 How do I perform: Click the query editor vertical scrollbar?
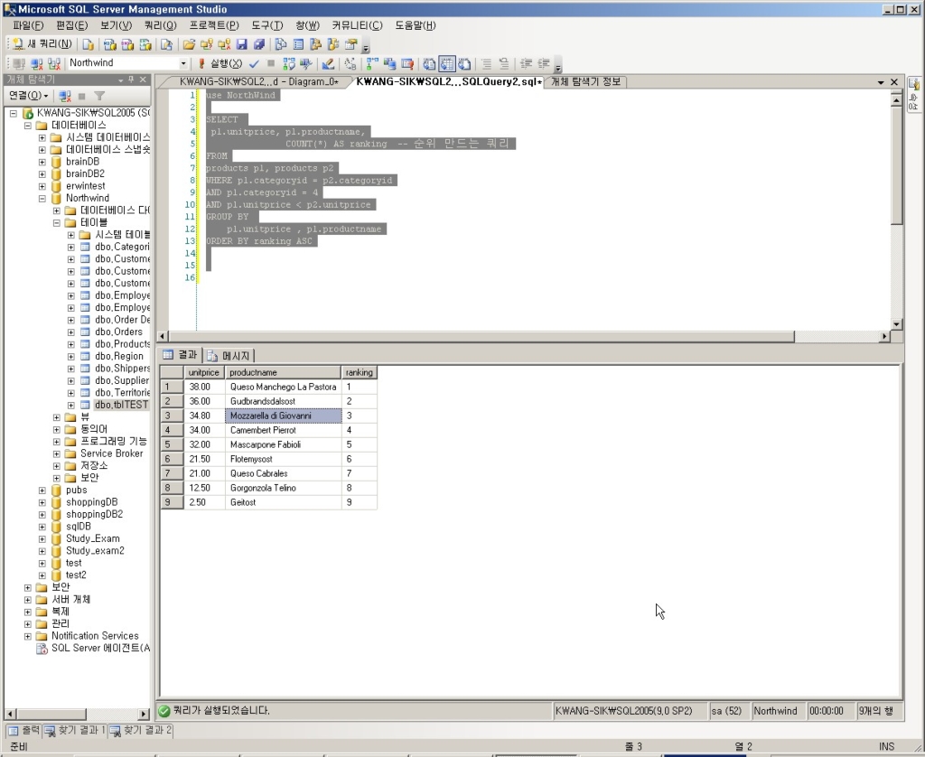coord(897,212)
